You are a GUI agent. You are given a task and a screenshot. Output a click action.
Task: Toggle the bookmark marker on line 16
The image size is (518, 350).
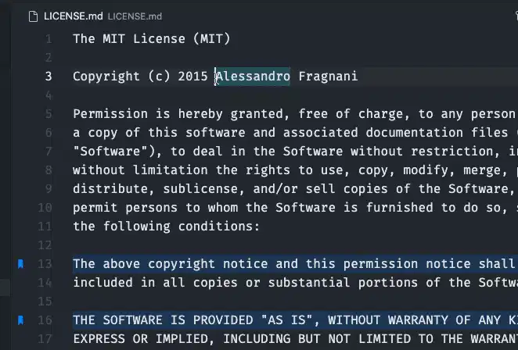click(x=20, y=320)
